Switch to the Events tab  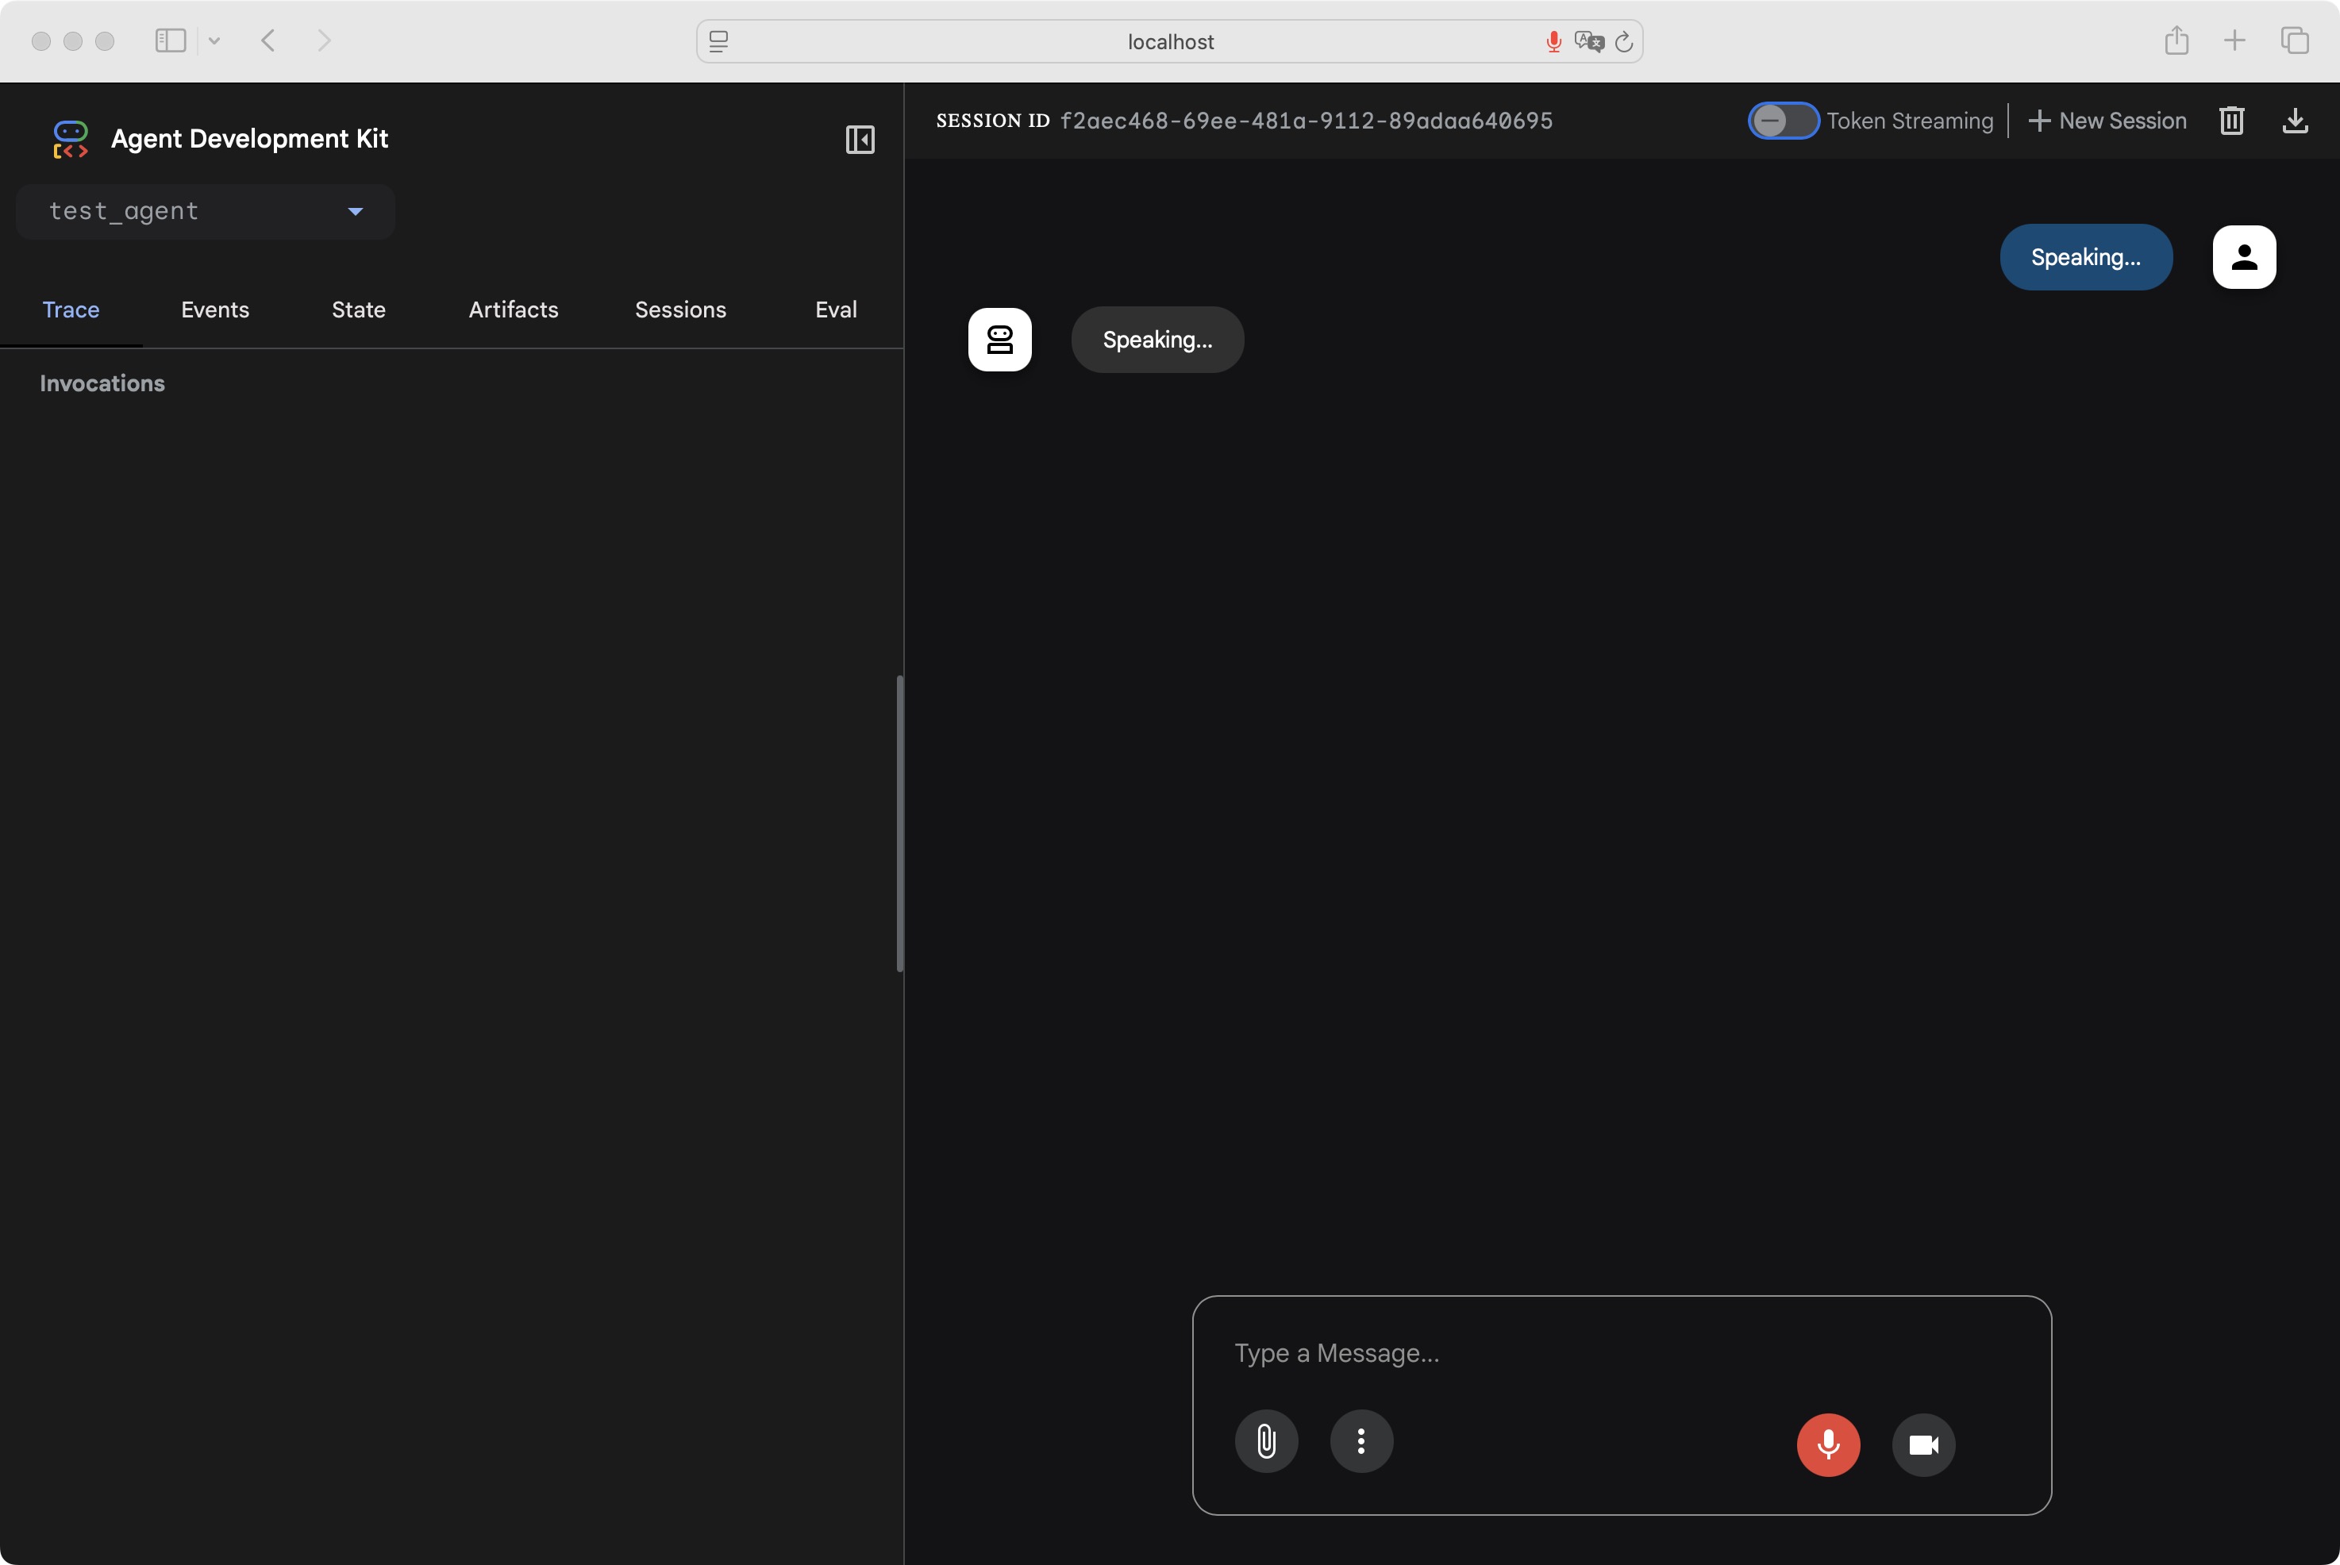pos(214,310)
